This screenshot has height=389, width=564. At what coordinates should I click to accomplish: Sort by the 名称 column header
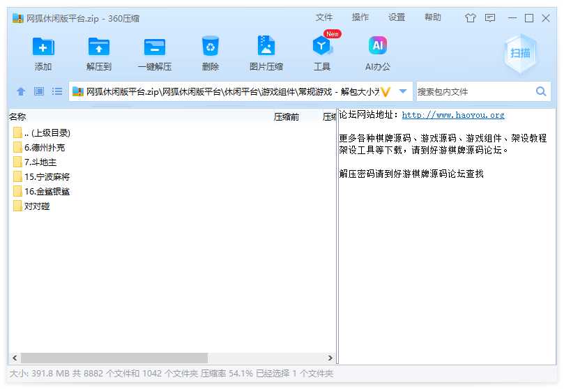(x=17, y=117)
